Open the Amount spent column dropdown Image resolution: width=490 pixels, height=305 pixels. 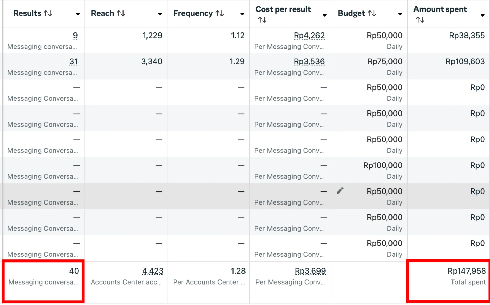[483, 15]
